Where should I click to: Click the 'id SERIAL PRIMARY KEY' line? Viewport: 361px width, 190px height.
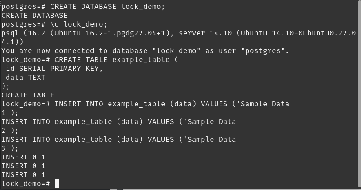click(x=54, y=69)
